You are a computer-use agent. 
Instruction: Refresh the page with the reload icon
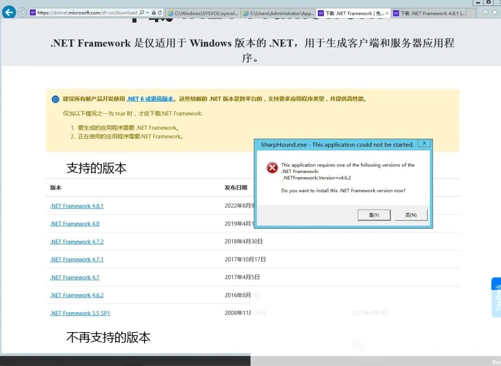[x=160, y=13]
